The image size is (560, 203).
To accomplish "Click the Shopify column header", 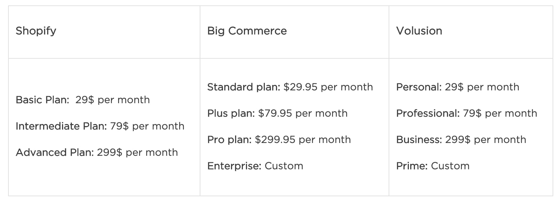I will coord(36,31).
